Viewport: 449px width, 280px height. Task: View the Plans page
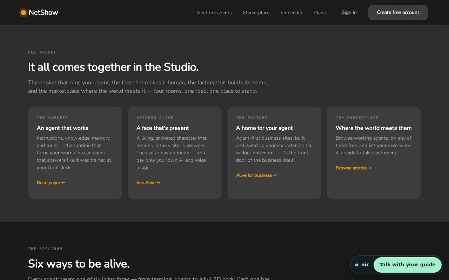[x=320, y=13]
